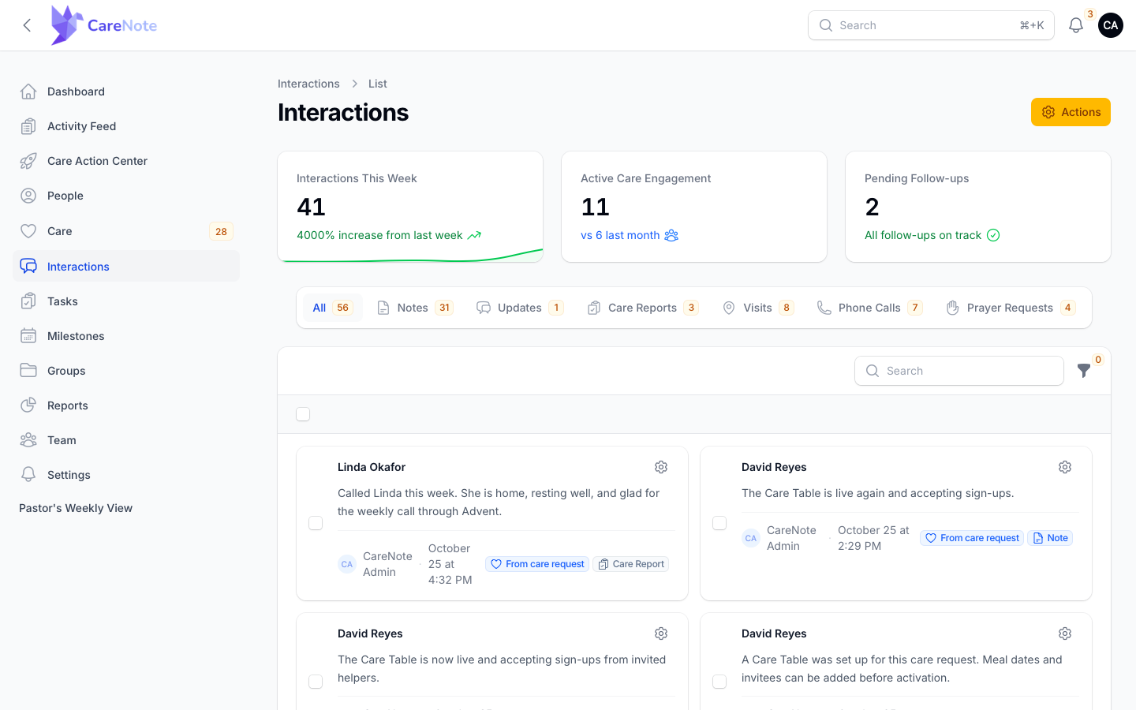Switch to the Care Reports tab

643,308
